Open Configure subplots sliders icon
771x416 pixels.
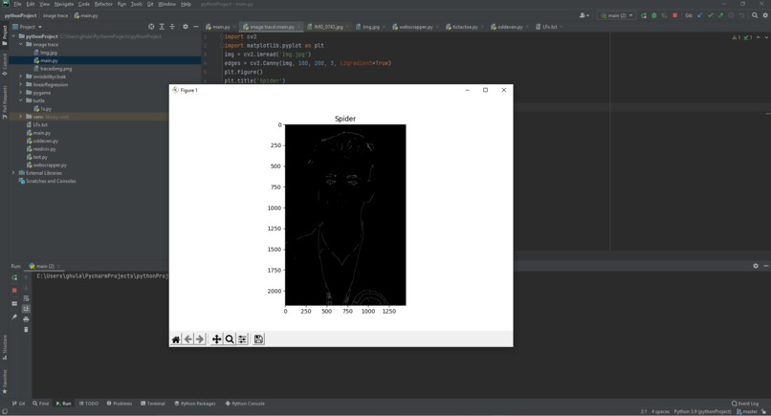tap(242, 339)
